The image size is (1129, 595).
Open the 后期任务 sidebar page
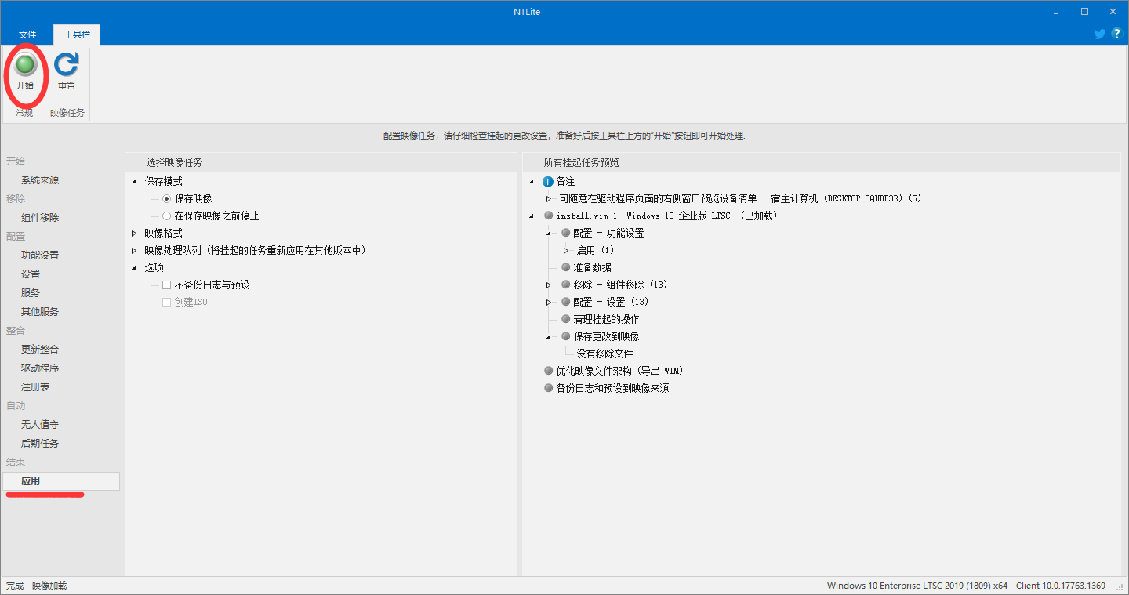click(x=40, y=443)
